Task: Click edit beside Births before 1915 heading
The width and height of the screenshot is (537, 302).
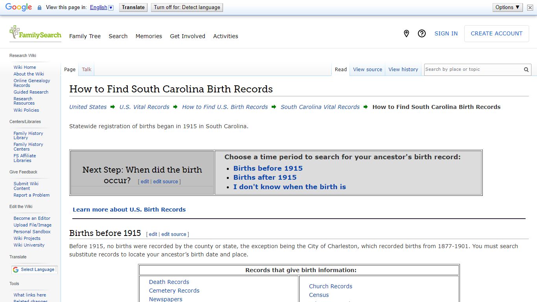Action: (x=153, y=234)
